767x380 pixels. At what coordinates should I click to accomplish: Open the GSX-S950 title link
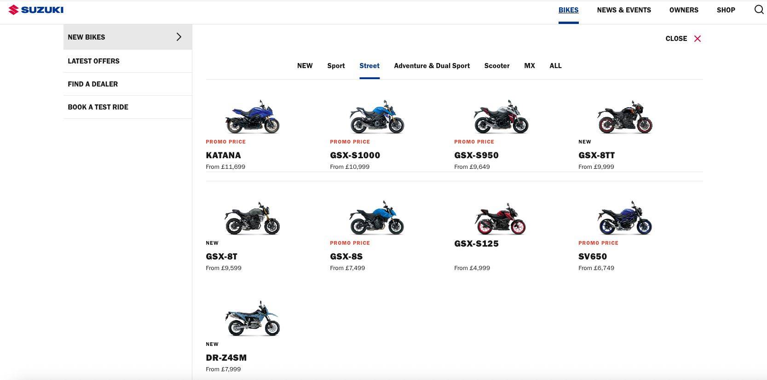click(x=476, y=155)
